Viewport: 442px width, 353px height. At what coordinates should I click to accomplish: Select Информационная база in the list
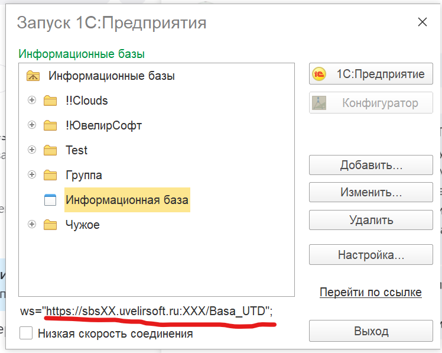pos(126,200)
